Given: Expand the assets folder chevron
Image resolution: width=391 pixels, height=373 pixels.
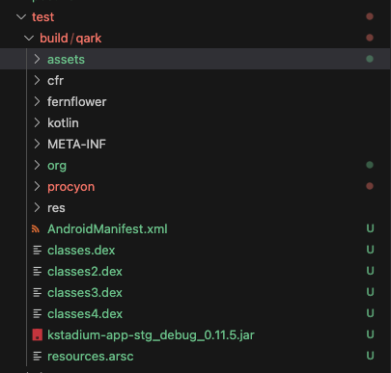Looking at the screenshot, I should coord(37,59).
